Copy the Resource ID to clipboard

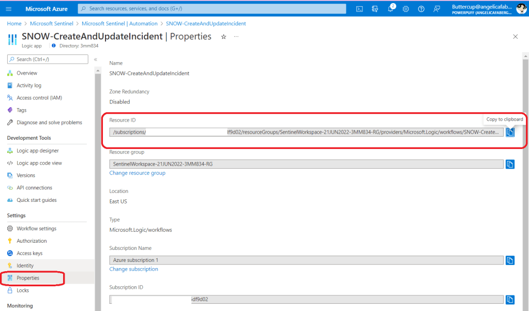(x=510, y=132)
